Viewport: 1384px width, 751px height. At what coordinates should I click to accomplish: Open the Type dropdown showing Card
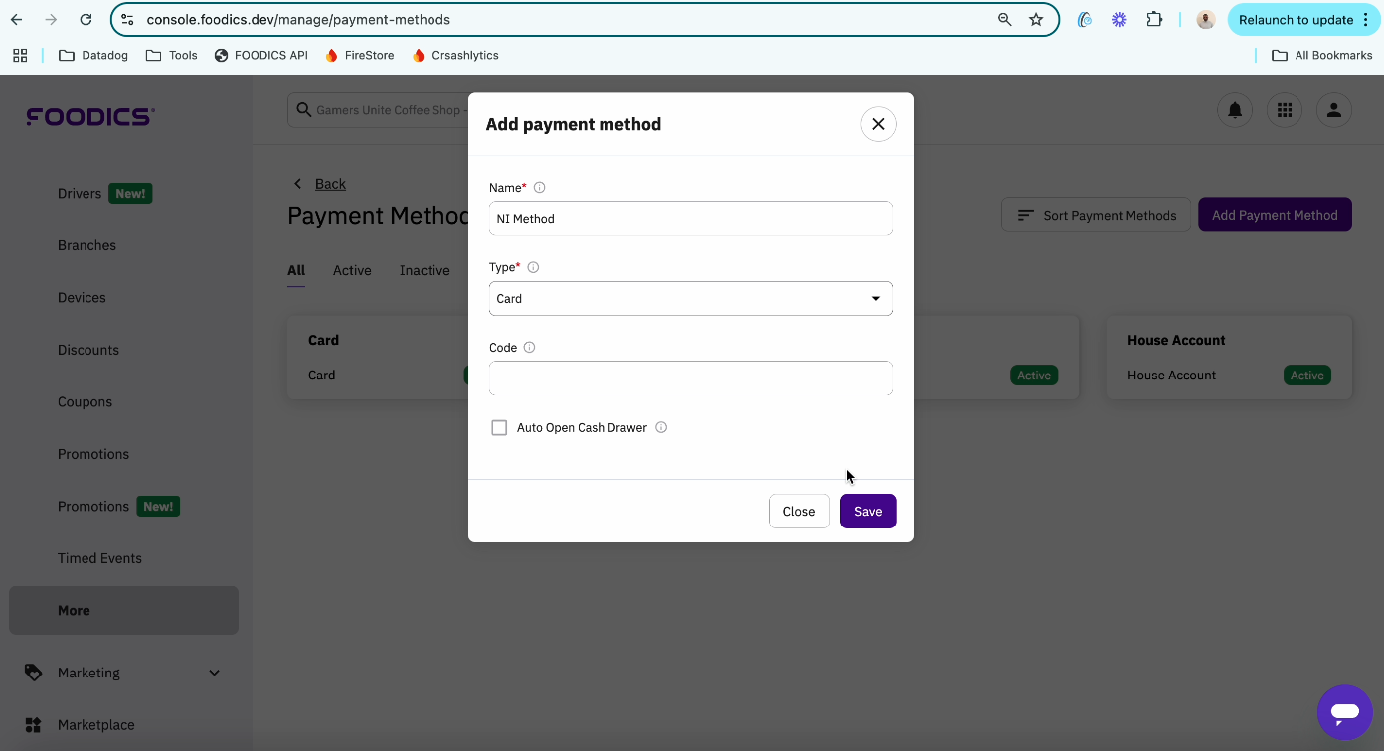click(691, 298)
